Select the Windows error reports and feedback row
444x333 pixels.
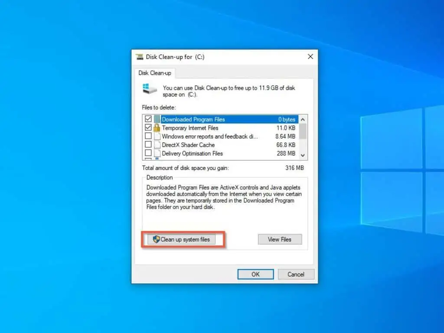(x=210, y=137)
